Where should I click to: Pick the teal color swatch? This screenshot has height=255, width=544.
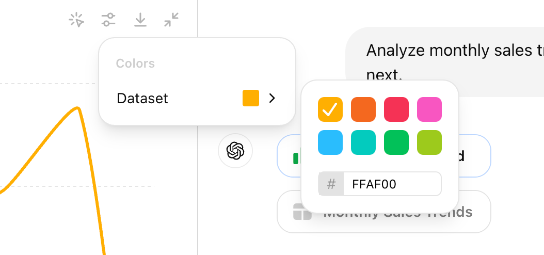363,142
